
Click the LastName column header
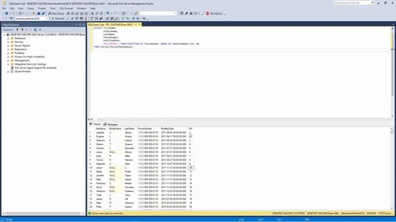129,129
